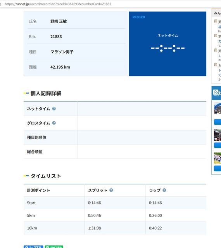This screenshot has width=221, height=248.
Task: Select distance value 42.195 km
Action: tap(60, 67)
